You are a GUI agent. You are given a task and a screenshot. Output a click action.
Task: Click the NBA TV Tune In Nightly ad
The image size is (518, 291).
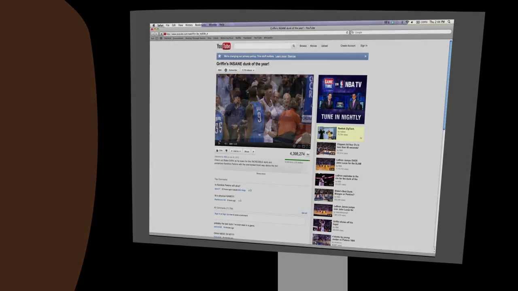[342, 99]
